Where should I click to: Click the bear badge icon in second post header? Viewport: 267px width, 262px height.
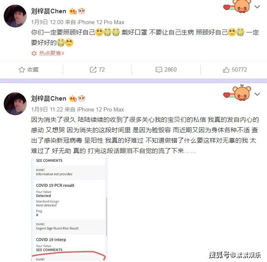click(x=82, y=99)
